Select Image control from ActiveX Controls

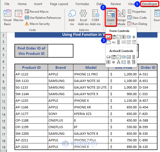(124, 62)
